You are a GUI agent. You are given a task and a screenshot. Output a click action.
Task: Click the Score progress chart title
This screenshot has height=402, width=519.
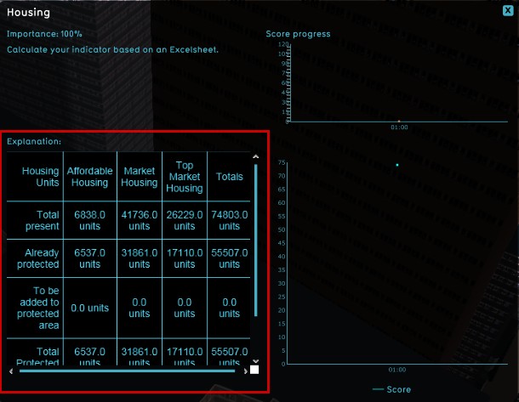coord(298,34)
